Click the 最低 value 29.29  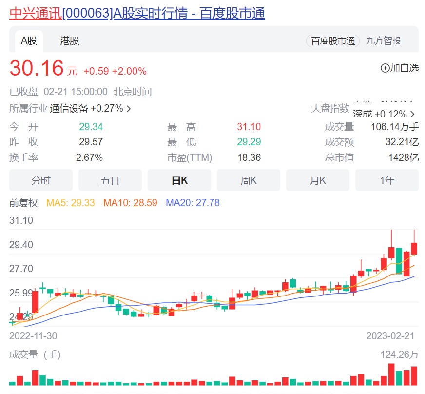pos(249,142)
